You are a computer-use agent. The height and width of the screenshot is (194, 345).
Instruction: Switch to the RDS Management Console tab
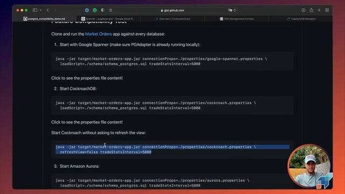point(237,19)
